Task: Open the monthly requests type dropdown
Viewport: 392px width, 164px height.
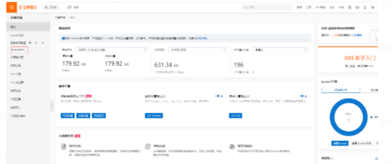Action: point(280,50)
